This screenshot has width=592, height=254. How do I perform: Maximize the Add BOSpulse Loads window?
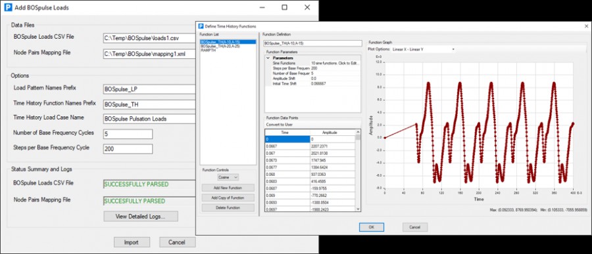click(x=284, y=7)
